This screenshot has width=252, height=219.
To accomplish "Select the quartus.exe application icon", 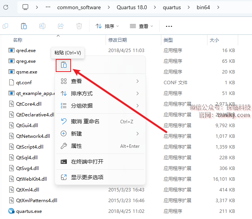I will (x=12, y=211).
